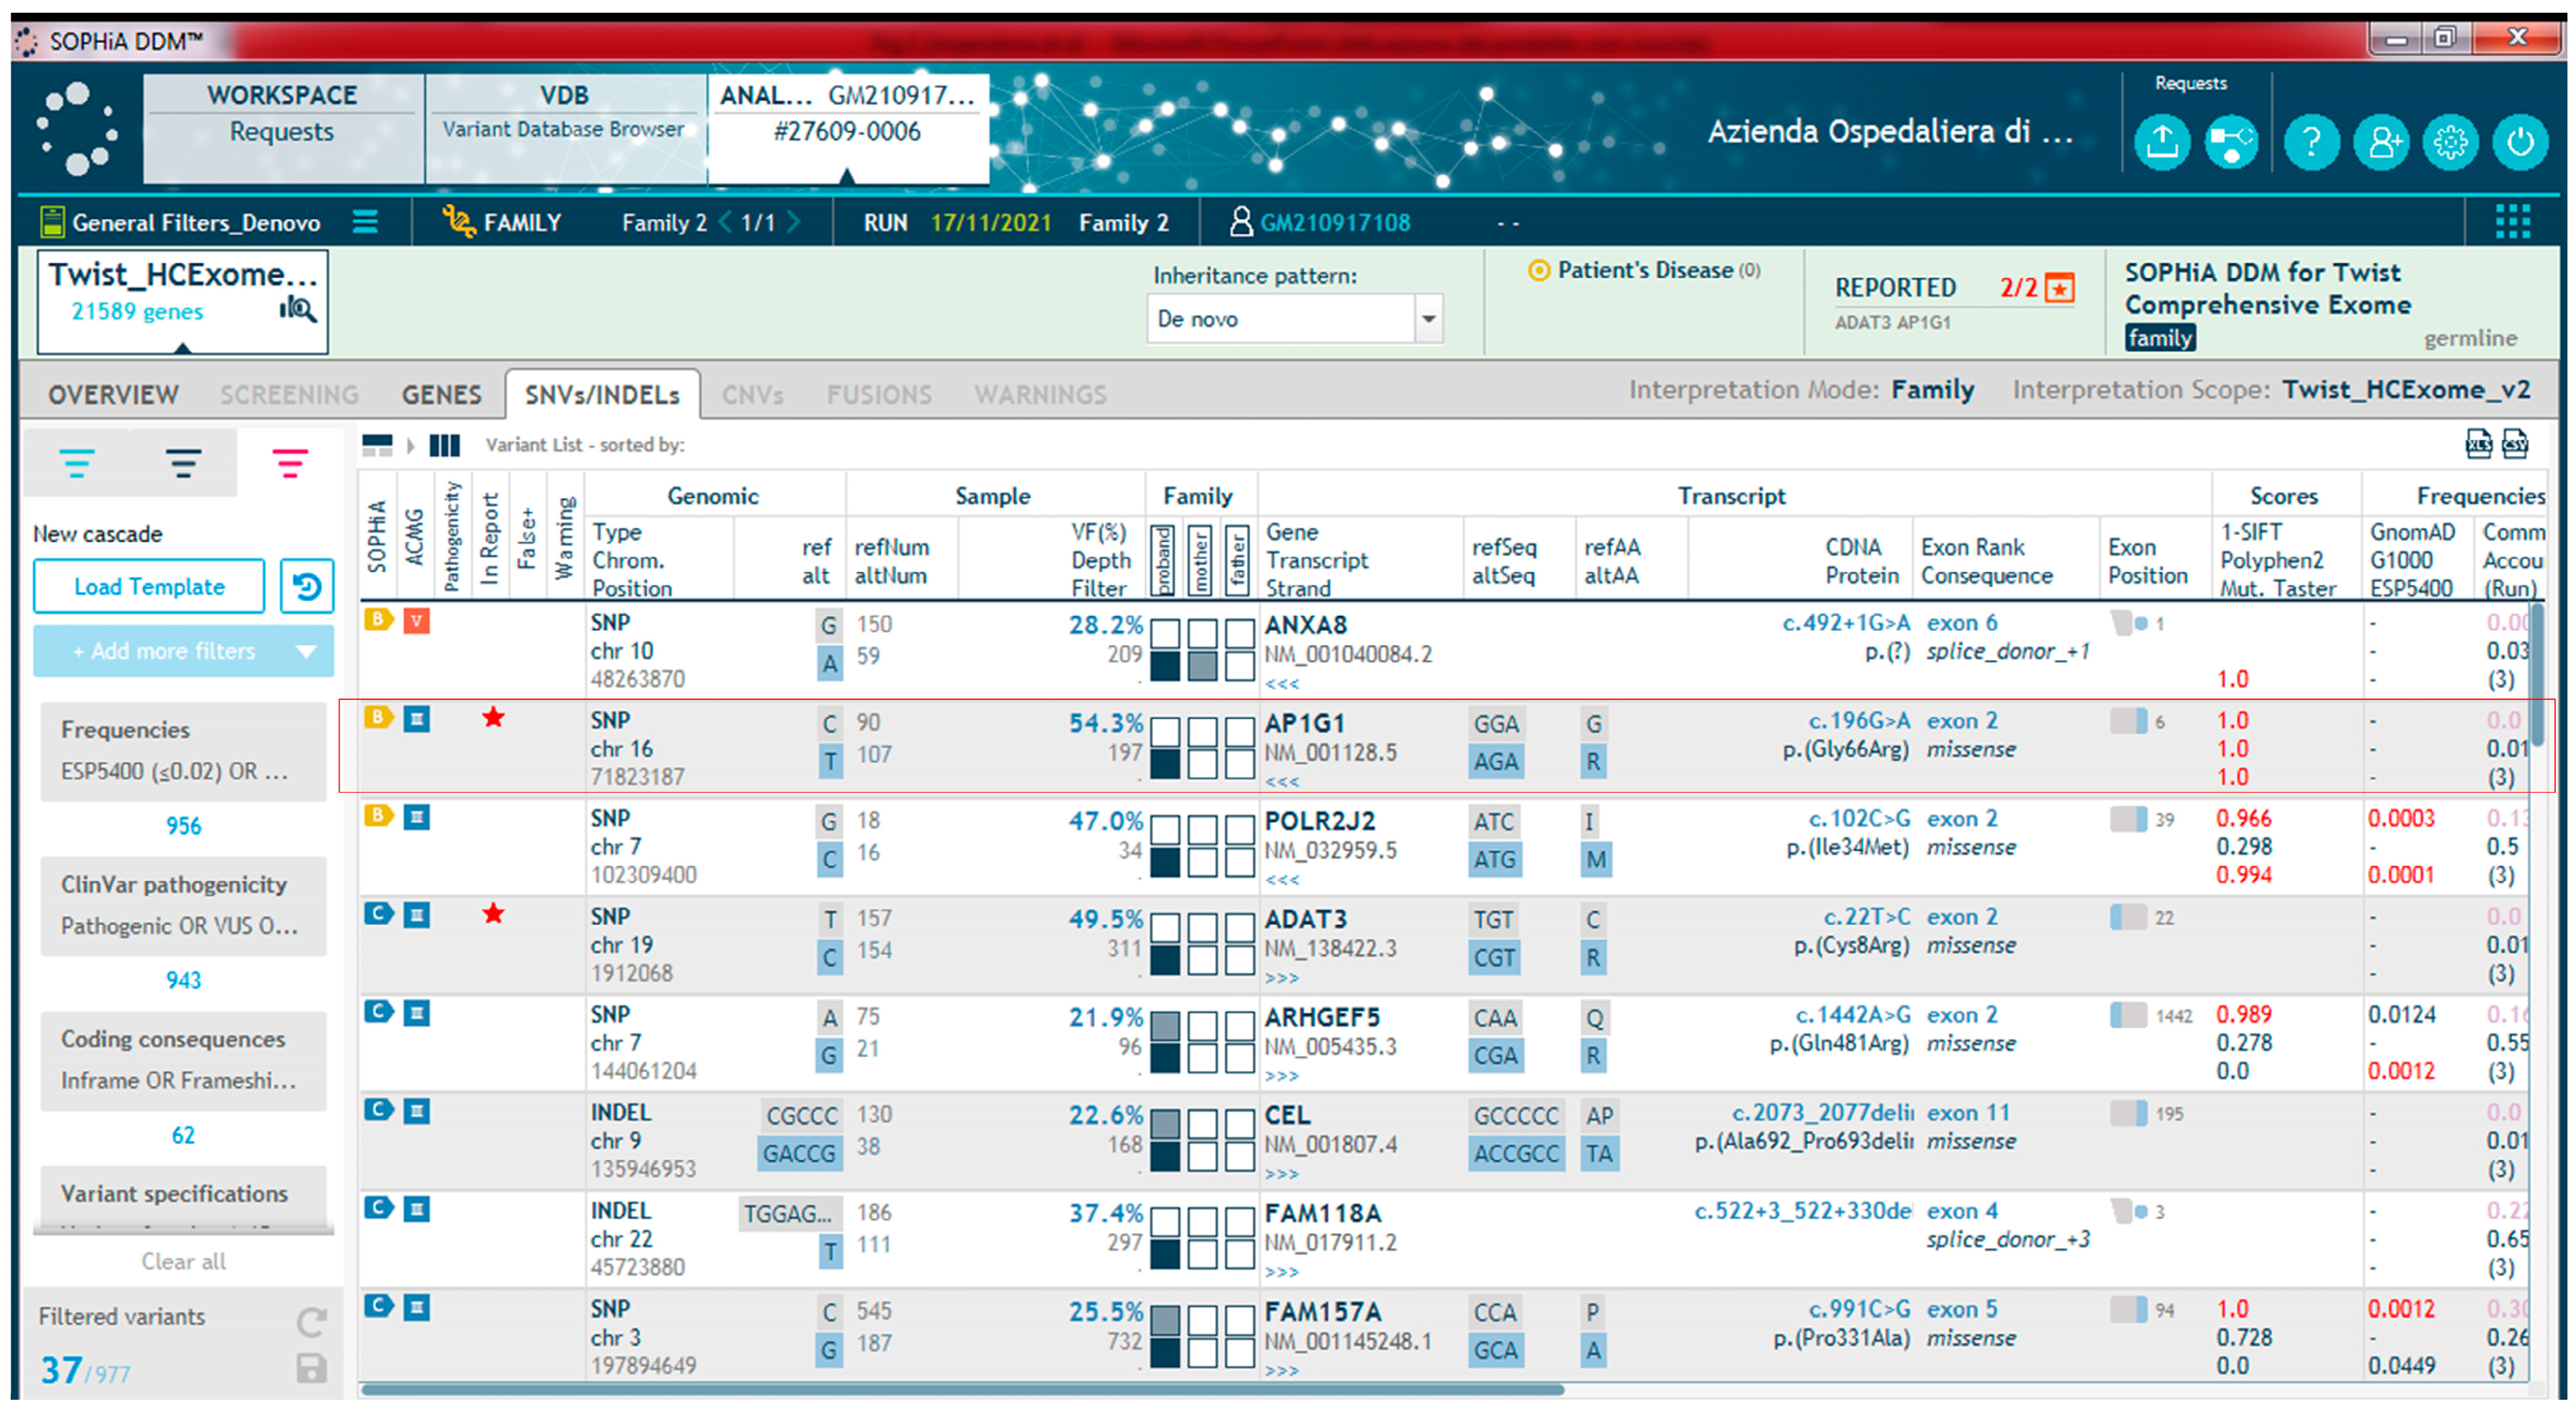Reset filter cascade with reload icon
The width and height of the screenshot is (2576, 1415).
[307, 587]
